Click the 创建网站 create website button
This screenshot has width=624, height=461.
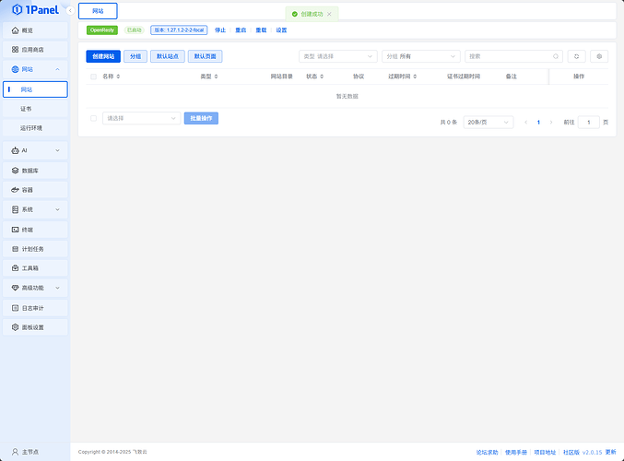click(x=103, y=56)
